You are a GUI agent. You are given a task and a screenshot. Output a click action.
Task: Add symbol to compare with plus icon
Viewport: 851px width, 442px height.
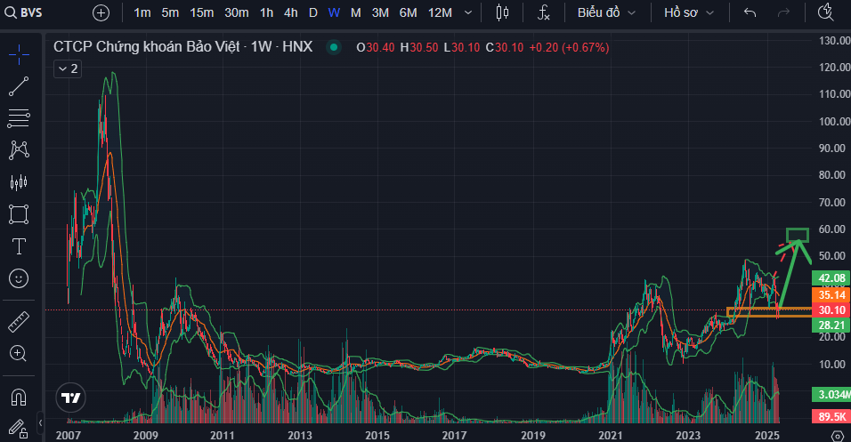(x=101, y=12)
